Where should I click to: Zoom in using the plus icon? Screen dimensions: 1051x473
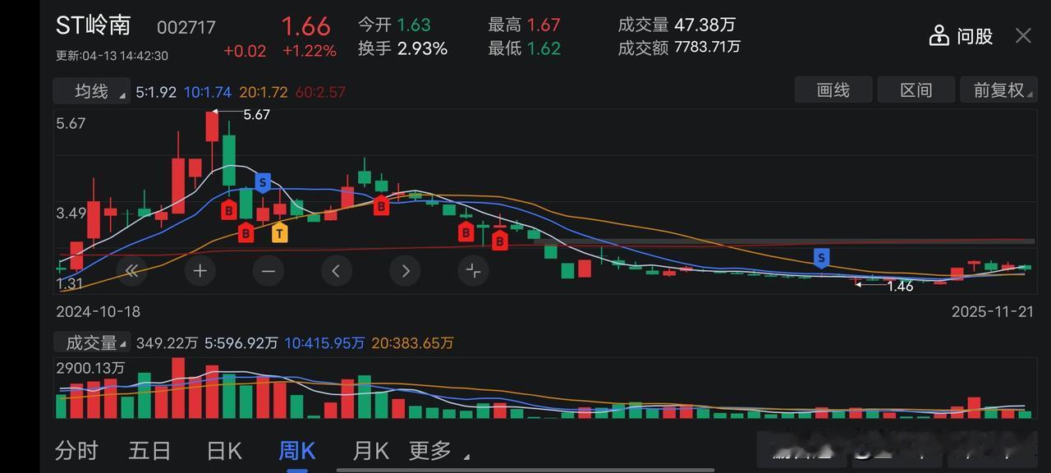200,270
